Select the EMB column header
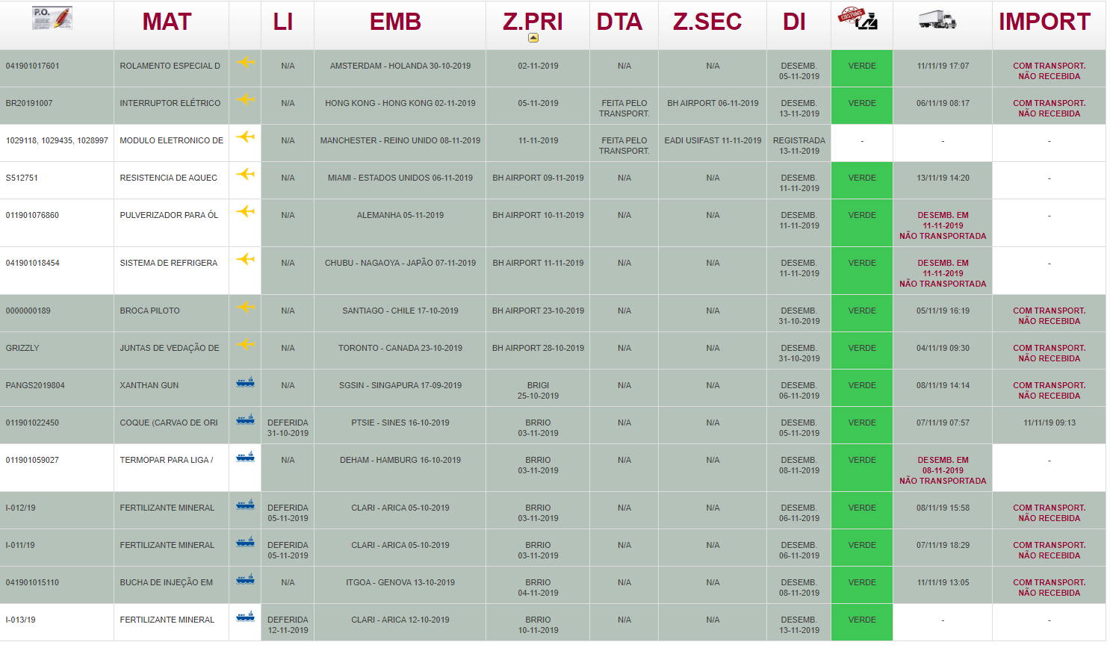 pyautogui.click(x=395, y=22)
